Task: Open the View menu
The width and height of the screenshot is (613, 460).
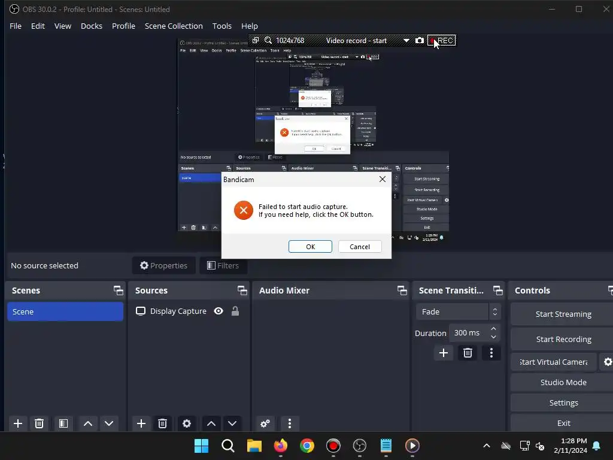Action: coord(62,26)
